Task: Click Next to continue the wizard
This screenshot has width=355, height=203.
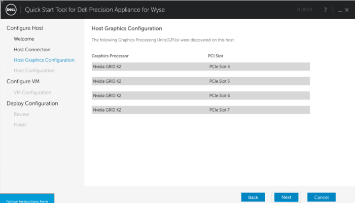Action: pos(286,197)
